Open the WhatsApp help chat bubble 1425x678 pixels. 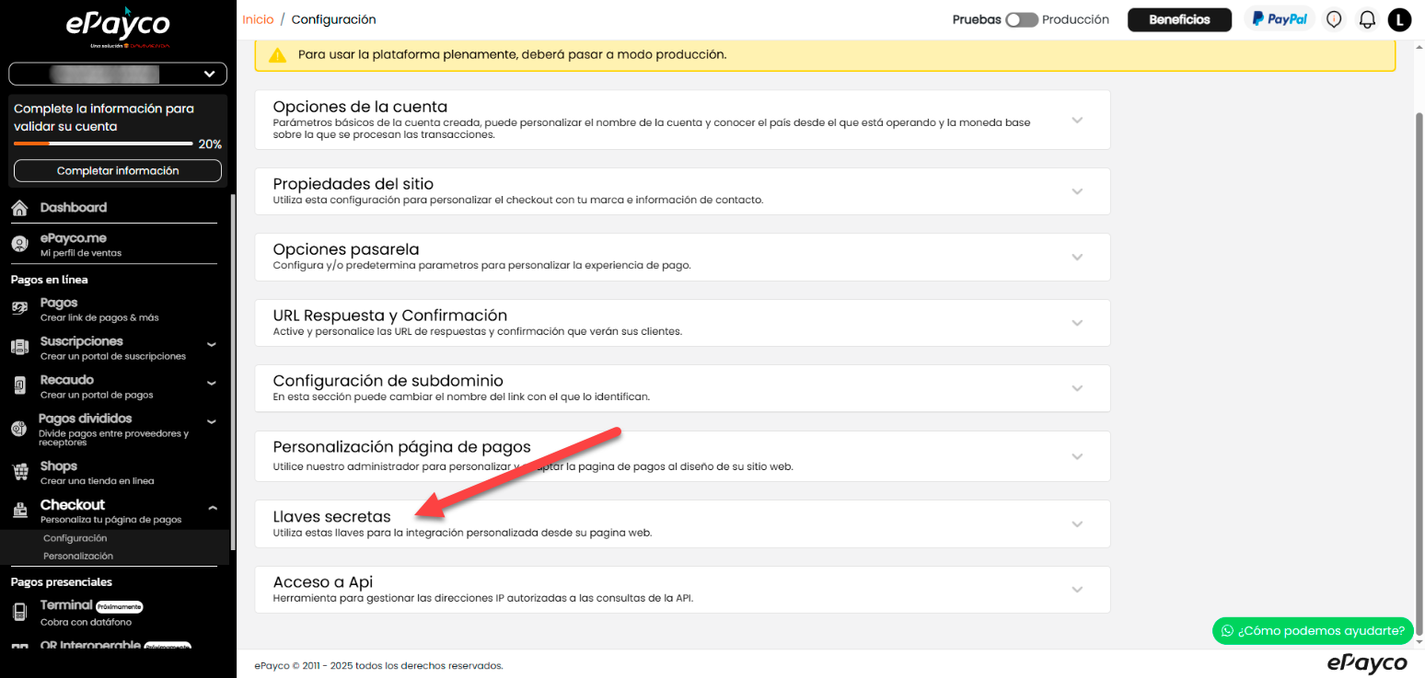click(1312, 630)
